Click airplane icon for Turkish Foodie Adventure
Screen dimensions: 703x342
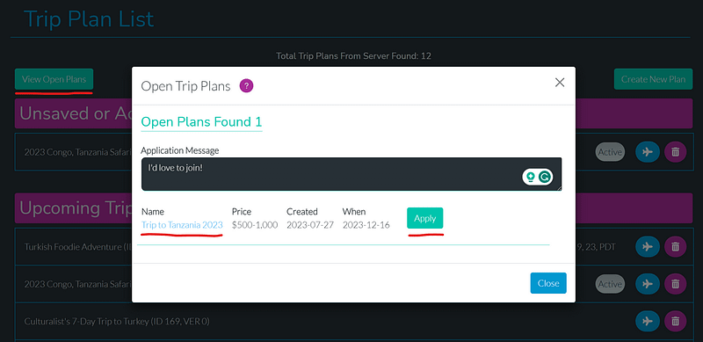[x=648, y=246]
